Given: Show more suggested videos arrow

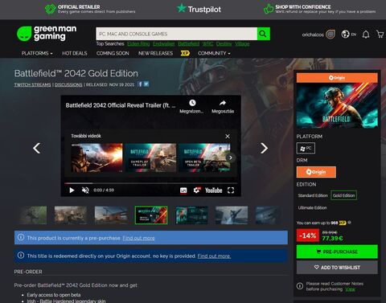Looking at the screenshot, I should tap(230, 158).
